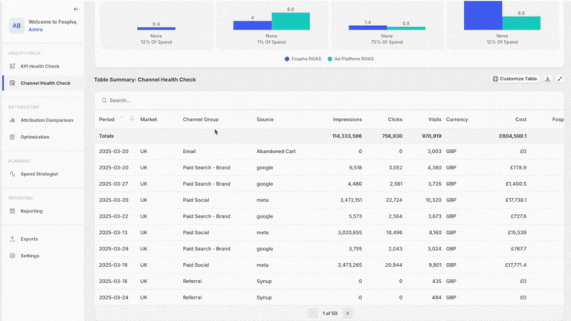Click Table Summary: Channel Health Check heading

(145, 80)
